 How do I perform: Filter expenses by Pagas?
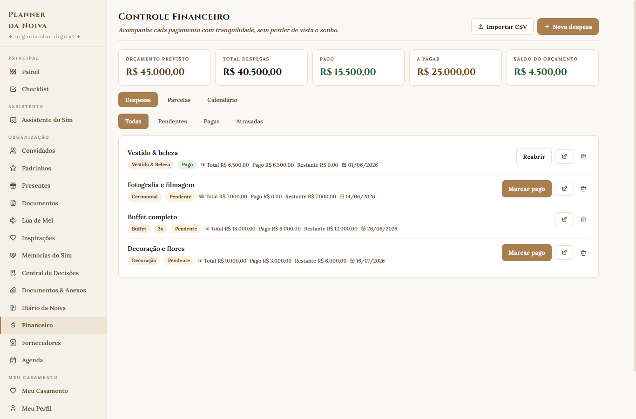[211, 121]
